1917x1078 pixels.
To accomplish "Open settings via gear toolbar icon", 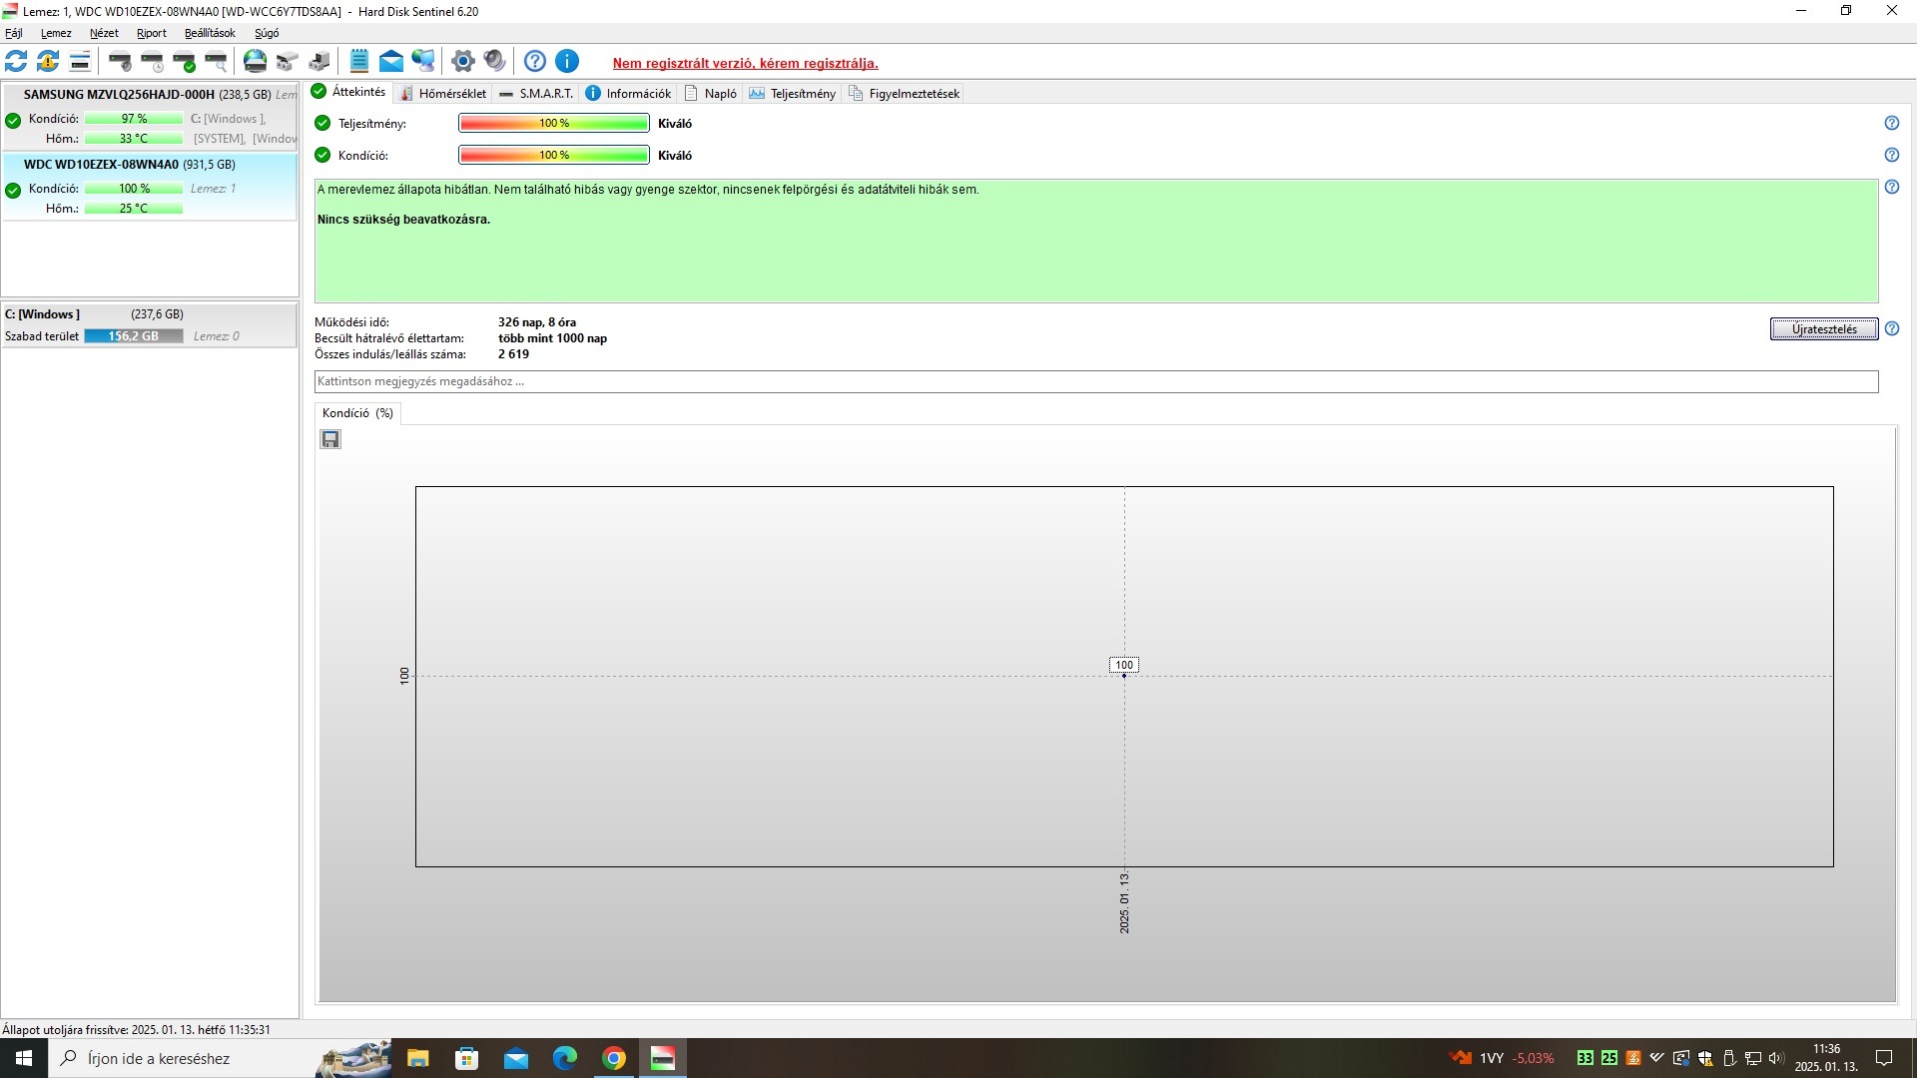I will 462,62.
